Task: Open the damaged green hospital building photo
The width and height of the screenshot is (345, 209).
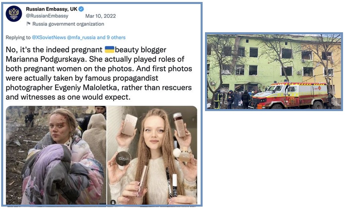Action: pyautogui.click(x=274, y=71)
